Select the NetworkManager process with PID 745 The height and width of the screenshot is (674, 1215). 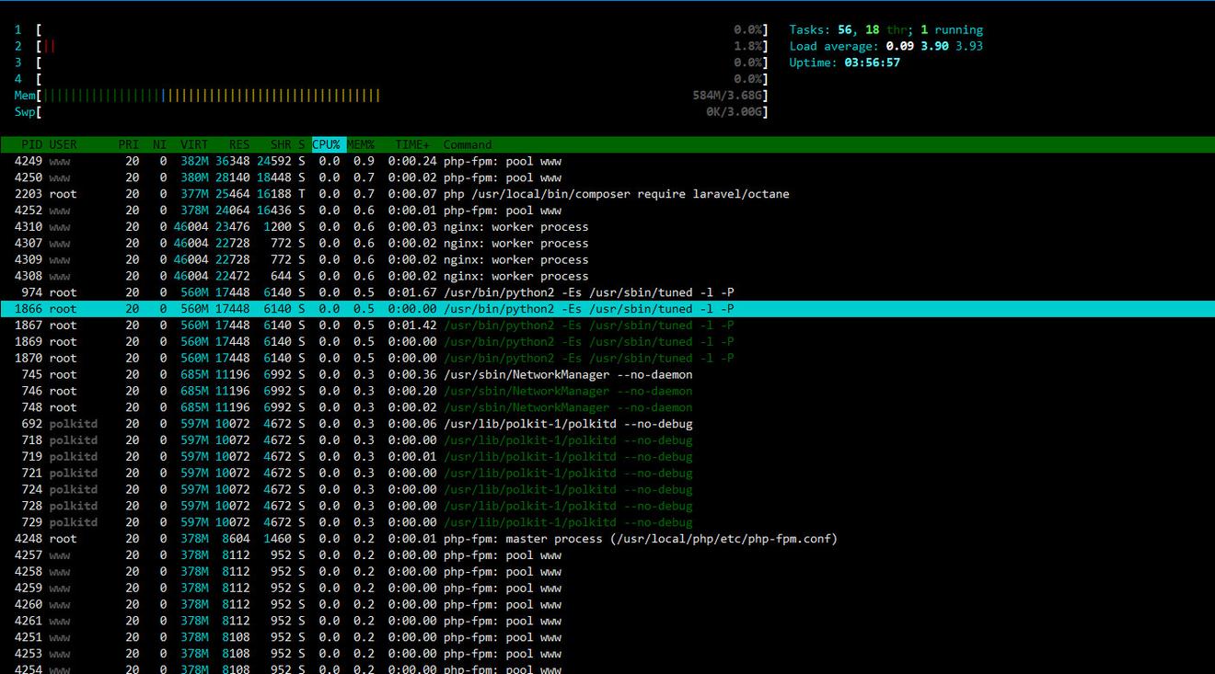[567, 375]
